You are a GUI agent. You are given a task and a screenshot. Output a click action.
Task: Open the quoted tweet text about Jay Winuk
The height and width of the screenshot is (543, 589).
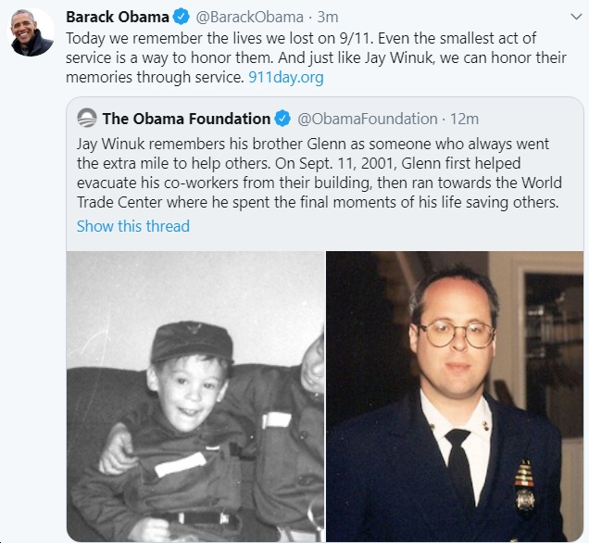[x=320, y=173]
